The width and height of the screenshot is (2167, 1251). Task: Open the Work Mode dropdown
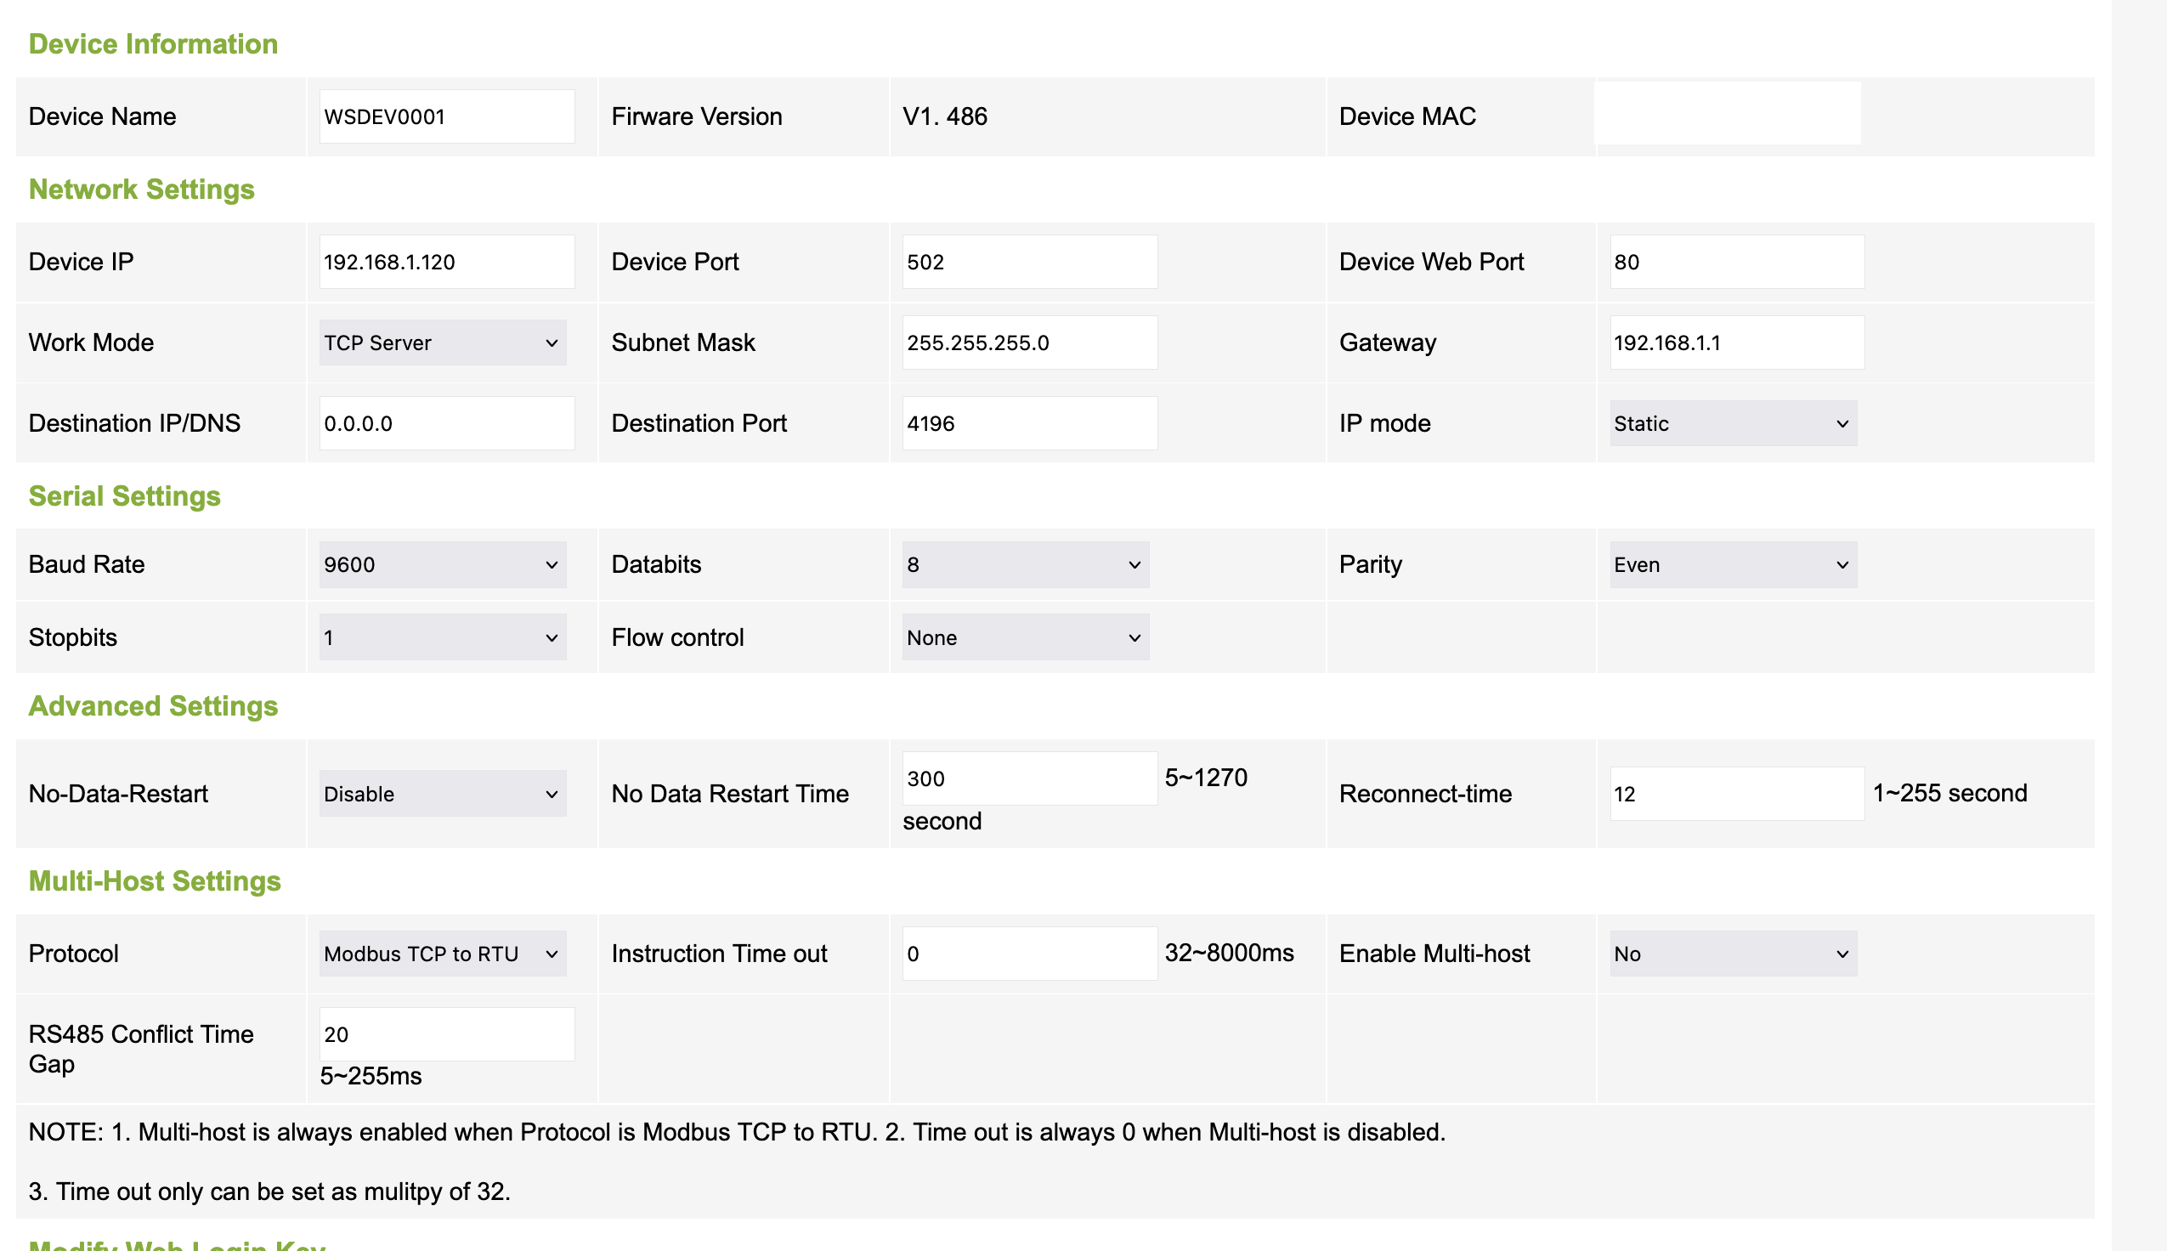coord(442,342)
